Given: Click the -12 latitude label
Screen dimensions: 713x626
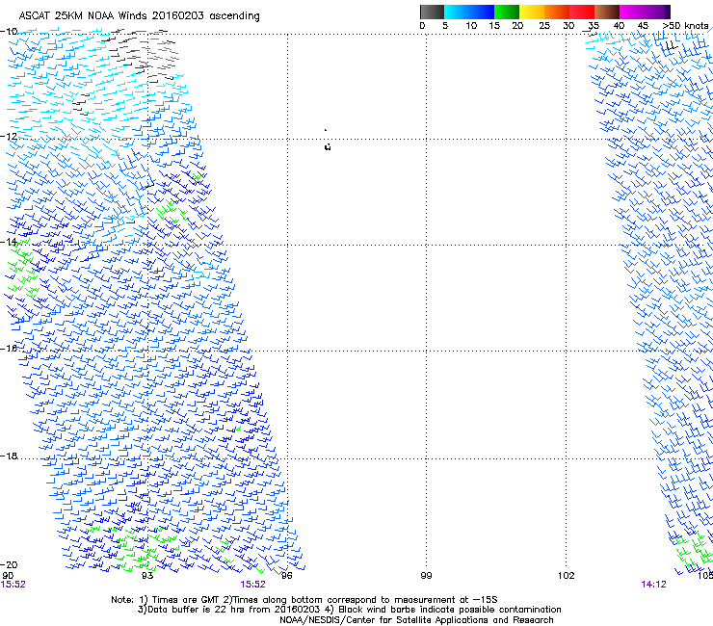Looking at the screenshot, I should pyautogui.click(x=9, y=137).
